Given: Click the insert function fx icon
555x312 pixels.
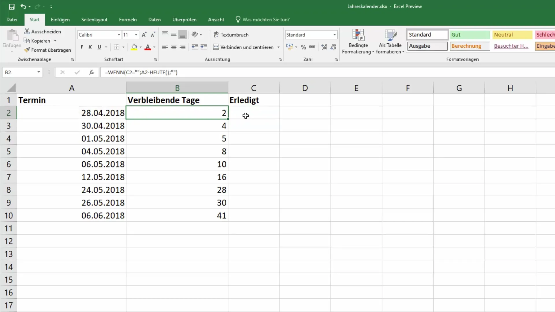Looking at the screenshot, I should (91, 72).
